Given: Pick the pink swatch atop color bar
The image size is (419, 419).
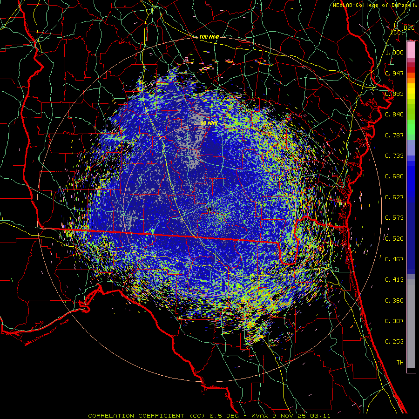Looking at the screenshot, I should pyautogui.click(x=411, y=50).
